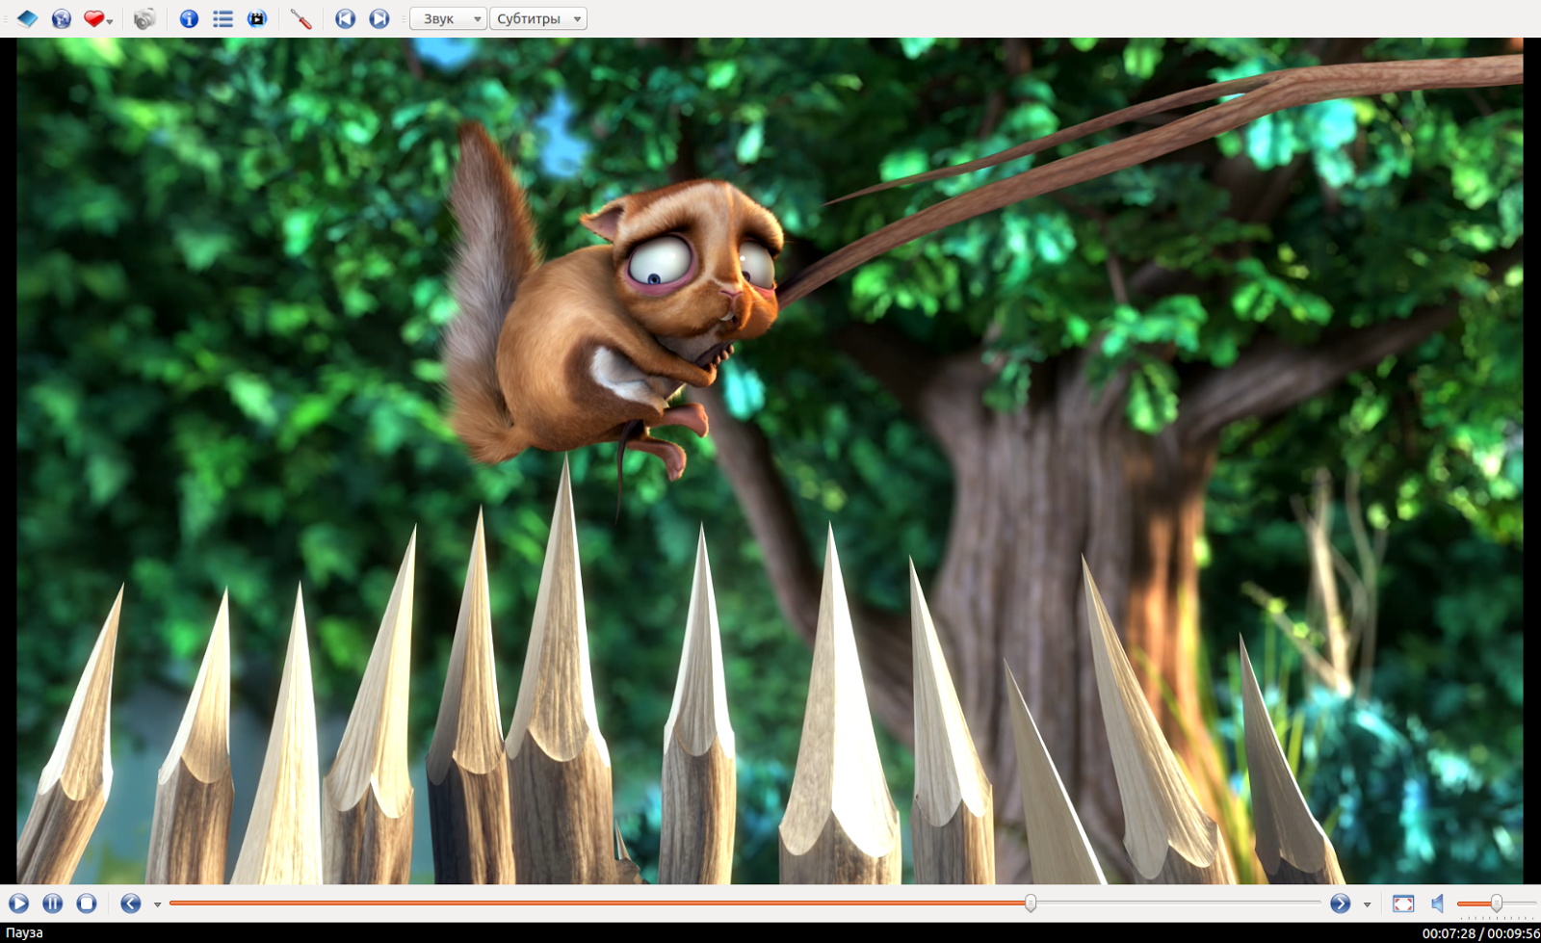
Task: Open the Звук dropdown
Action: click(448, 18)
